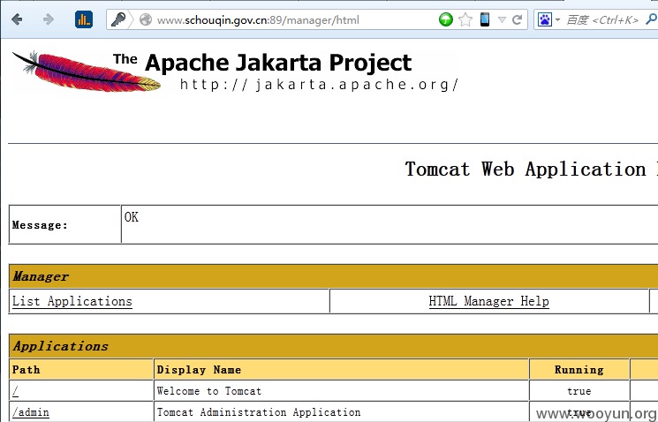This screenshot has width=658, height=422.
Task: Open the root path "/" link
Action: [15, 391]
